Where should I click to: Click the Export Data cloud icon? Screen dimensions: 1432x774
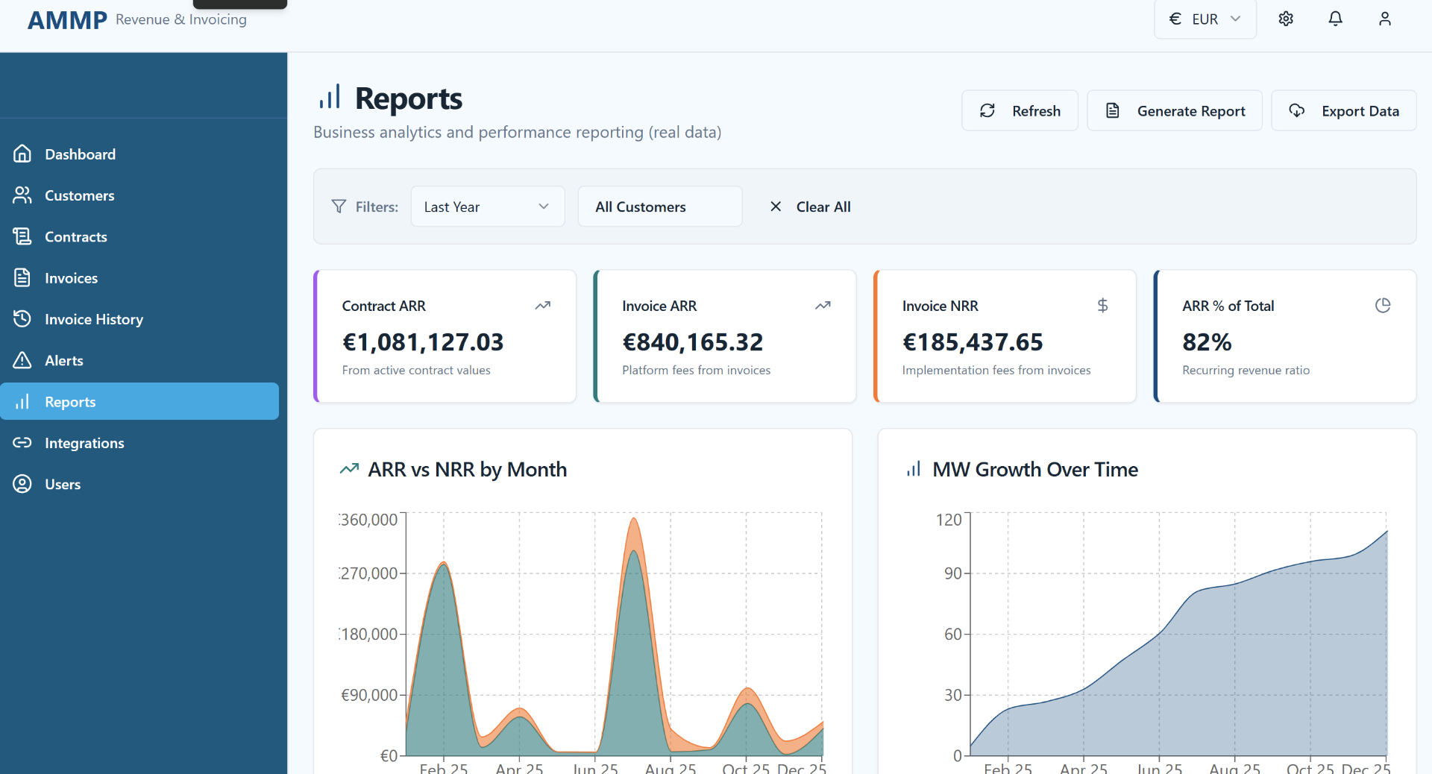pyautogui.click(x=1296, y=110)
